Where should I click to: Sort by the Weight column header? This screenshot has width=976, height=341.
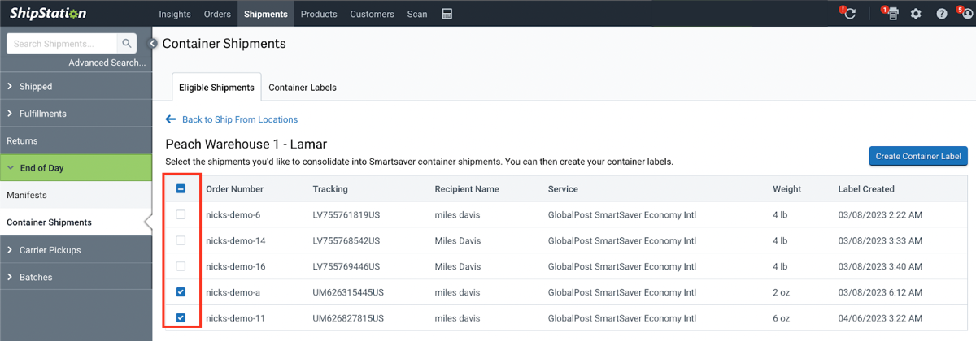(786, 188)
